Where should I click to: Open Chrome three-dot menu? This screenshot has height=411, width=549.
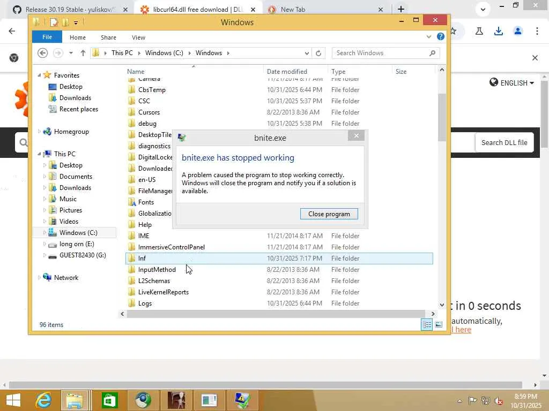[x=537, y=31]
